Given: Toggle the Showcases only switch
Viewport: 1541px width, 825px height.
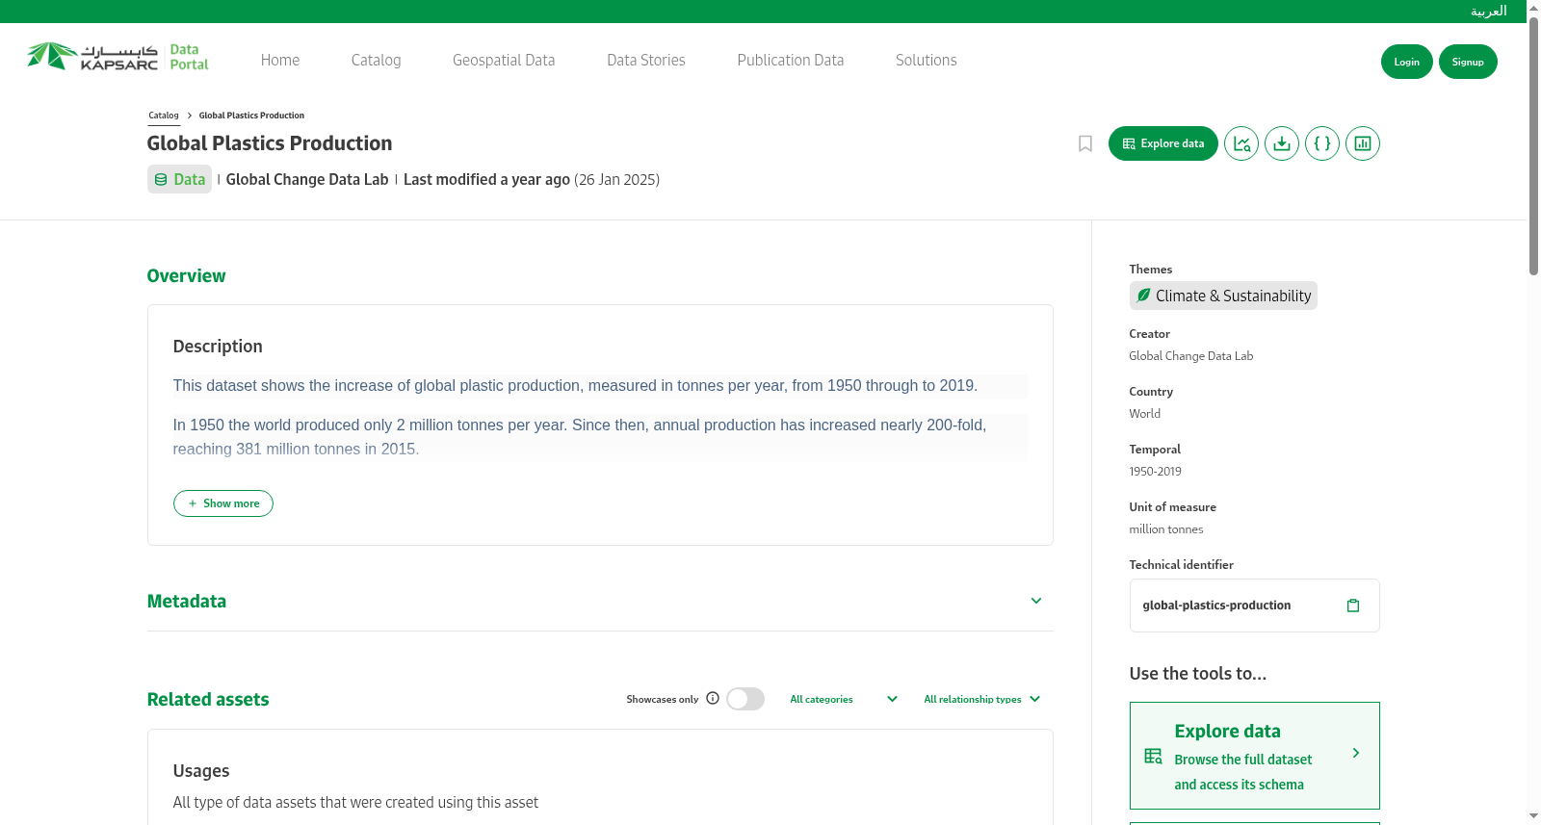Looking at the screenshot, I should (745, 699).
